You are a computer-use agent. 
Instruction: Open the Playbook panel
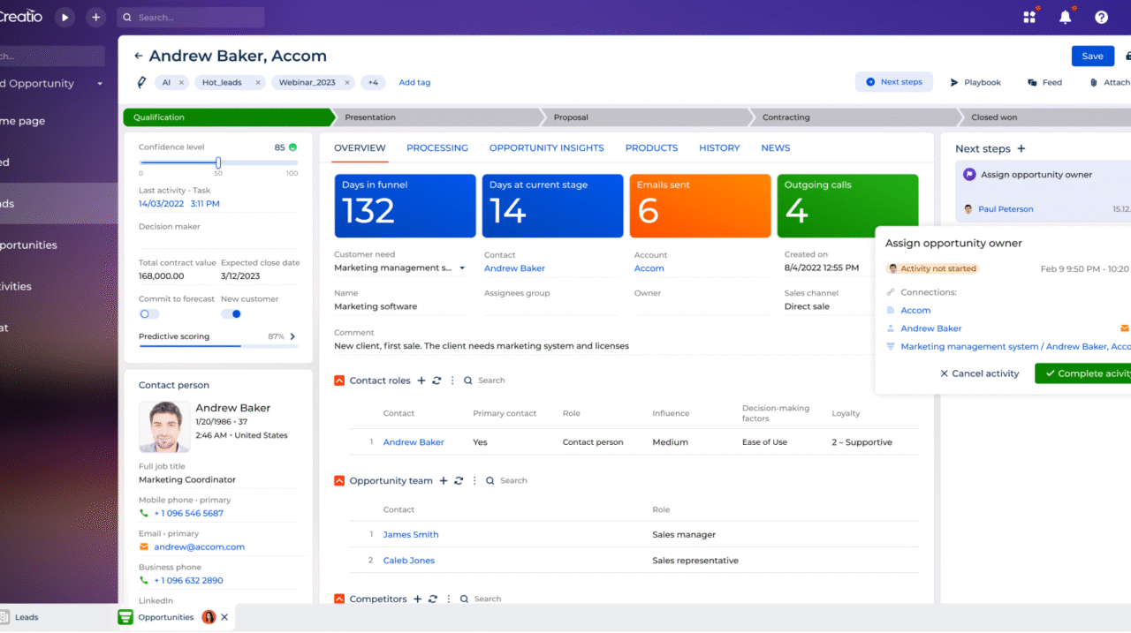tap(975, 82)
